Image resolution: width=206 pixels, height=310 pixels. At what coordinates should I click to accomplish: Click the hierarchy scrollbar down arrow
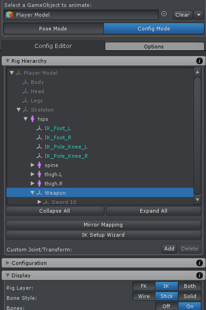(197, 200)
